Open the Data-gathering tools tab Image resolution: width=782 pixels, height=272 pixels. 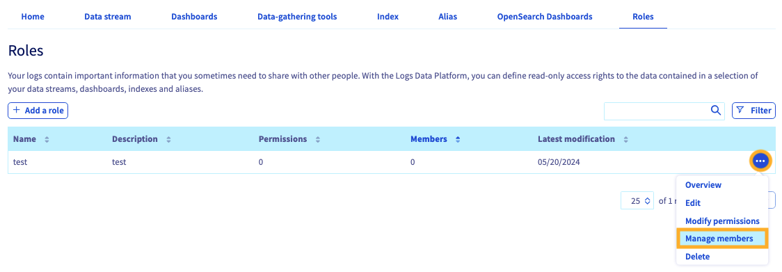tap(297, 17)
